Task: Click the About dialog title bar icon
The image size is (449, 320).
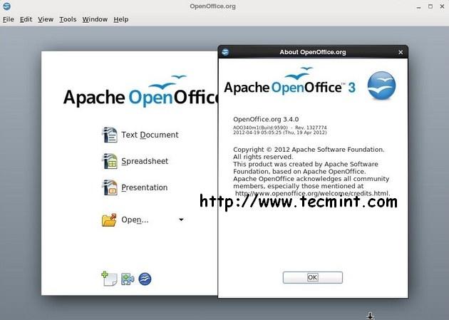Action: click(225, 52)
